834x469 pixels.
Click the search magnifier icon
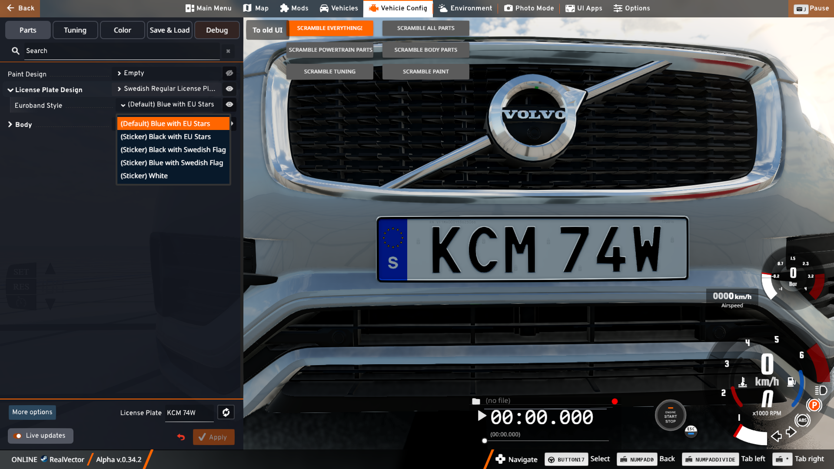16,51
